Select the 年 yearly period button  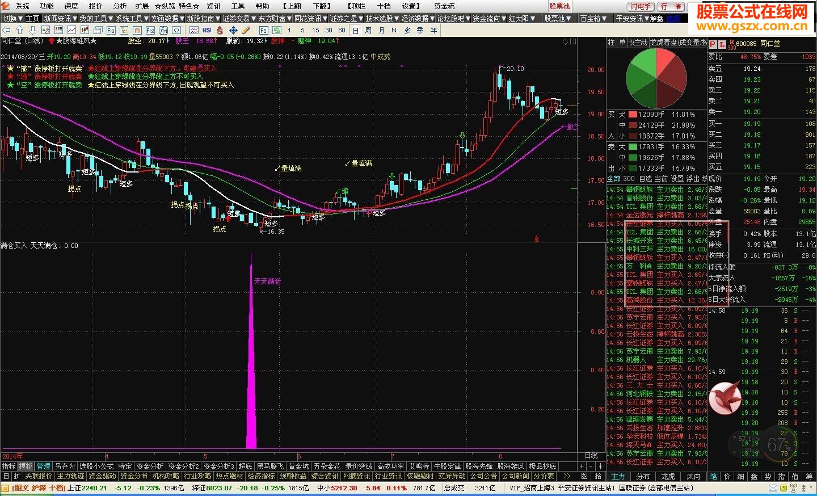[434, 30]
